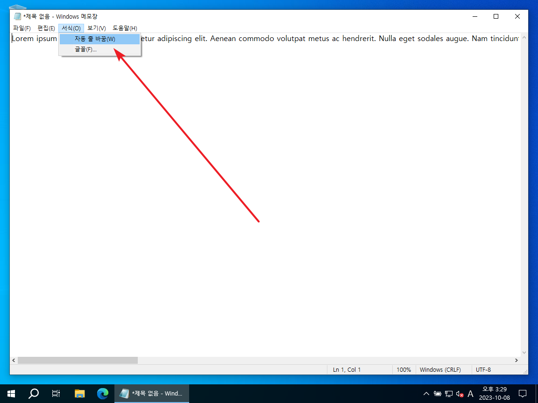Click the Ln 1, Col 1 status text

(x=347, y=370)
